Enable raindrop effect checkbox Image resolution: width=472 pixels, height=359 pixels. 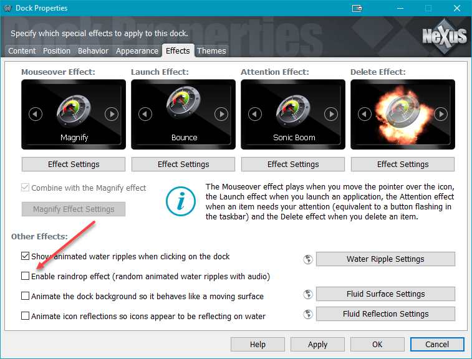coord(26,276)
